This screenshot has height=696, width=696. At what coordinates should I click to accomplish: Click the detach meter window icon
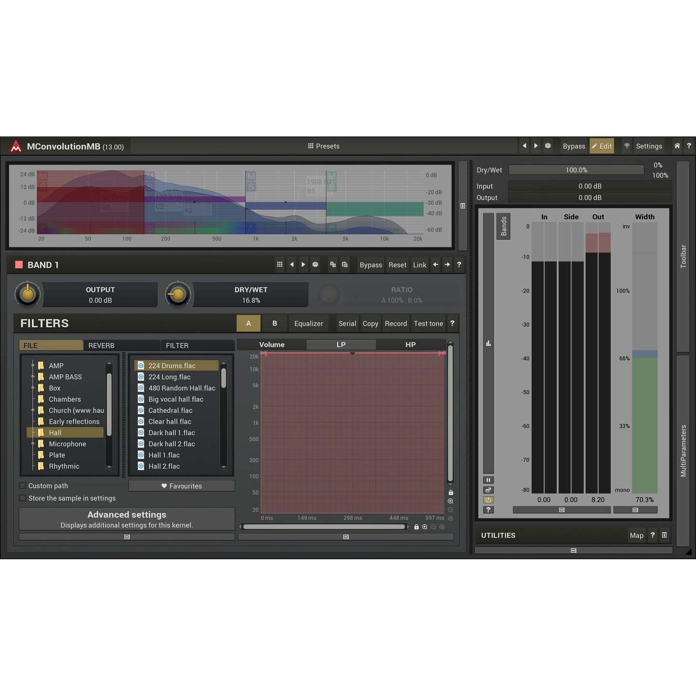click(x=488, y=489)
